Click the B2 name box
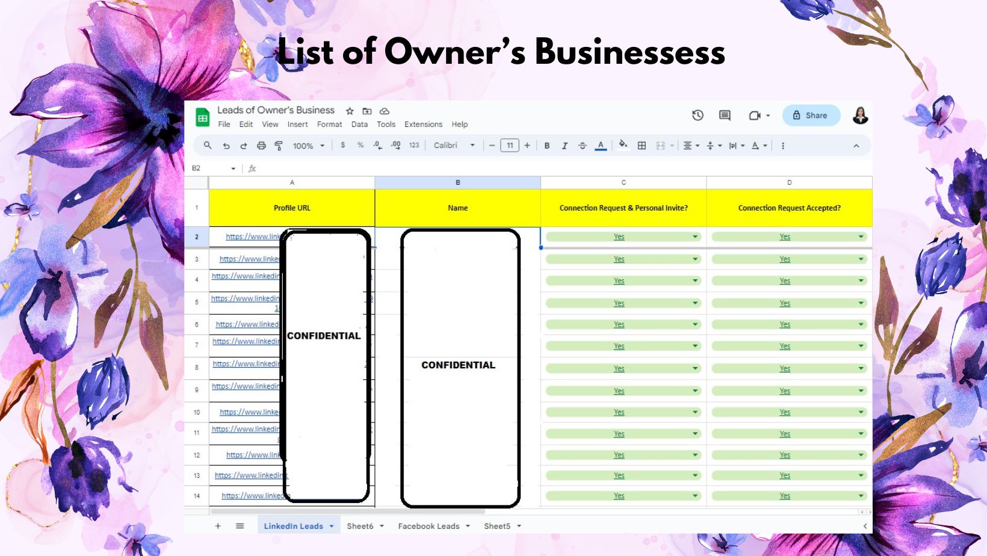This screenshot has width=987, height=556. coord(214,168)
